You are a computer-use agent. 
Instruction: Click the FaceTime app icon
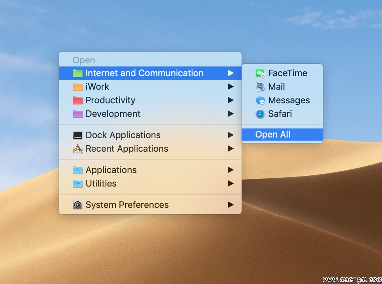pyautogui.click(x=260, y=73)
